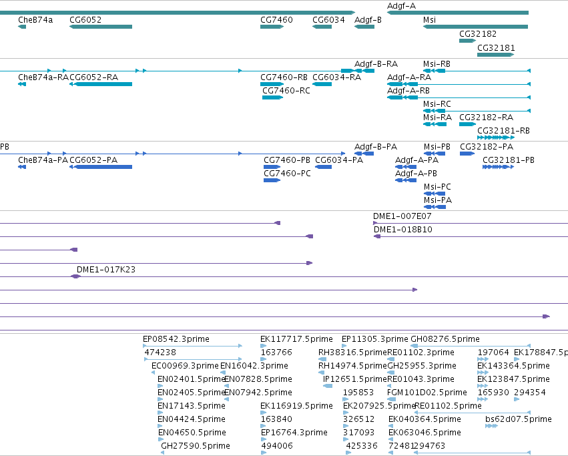Open transcript label 'CG32182-RA'
Viewport: 568px width, 456px height.
click(487, 118)
